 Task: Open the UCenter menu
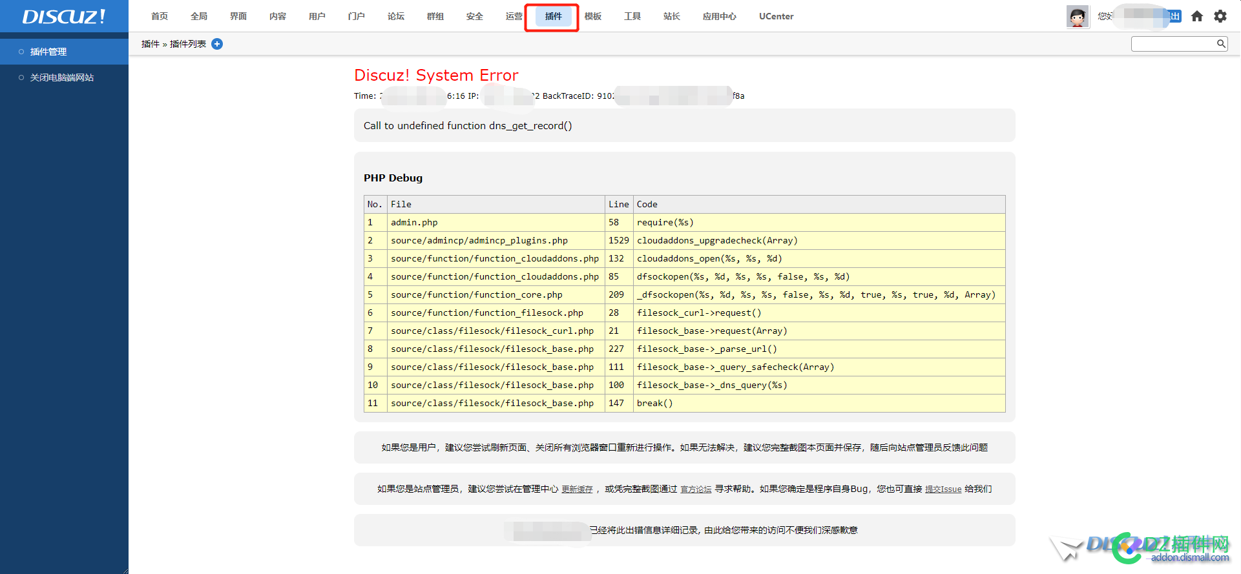(777, 16)
